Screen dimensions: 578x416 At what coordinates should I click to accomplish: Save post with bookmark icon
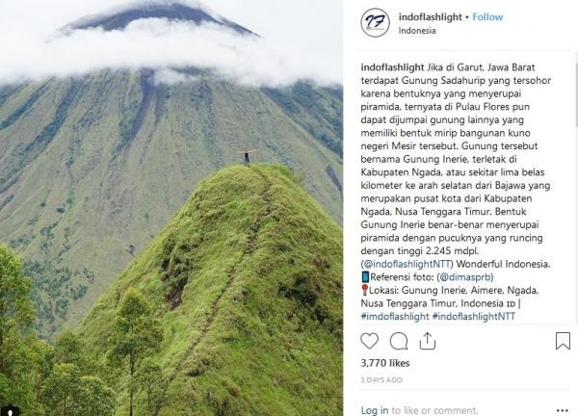[x=563, y=341]
